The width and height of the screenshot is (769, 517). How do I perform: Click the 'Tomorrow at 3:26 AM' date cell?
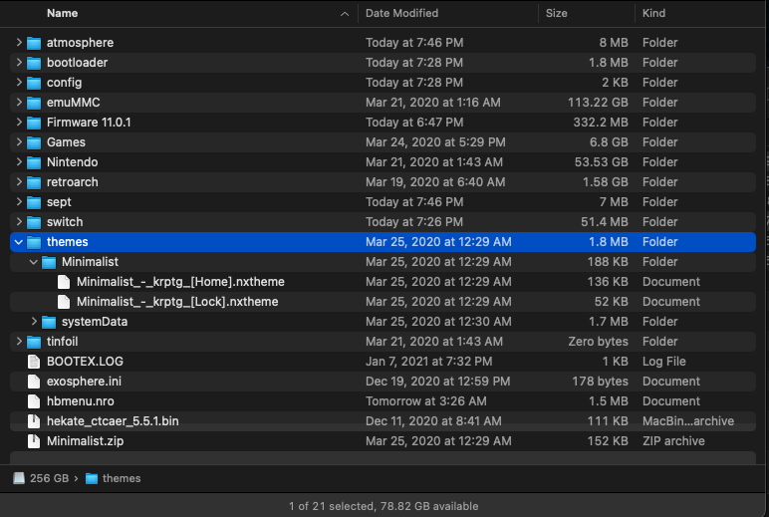pos(425,400)
